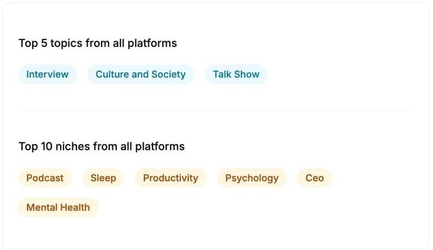Pick the orange Psychology pill

click(252, 178)
